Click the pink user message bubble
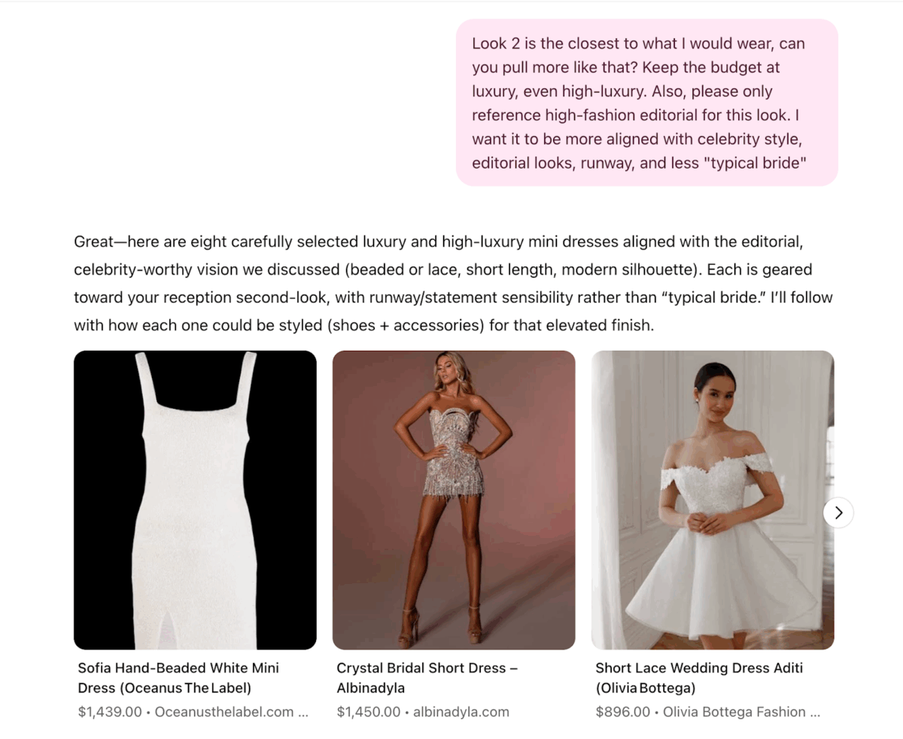This screenshot has height=739, width=903. tap(647, 102)
